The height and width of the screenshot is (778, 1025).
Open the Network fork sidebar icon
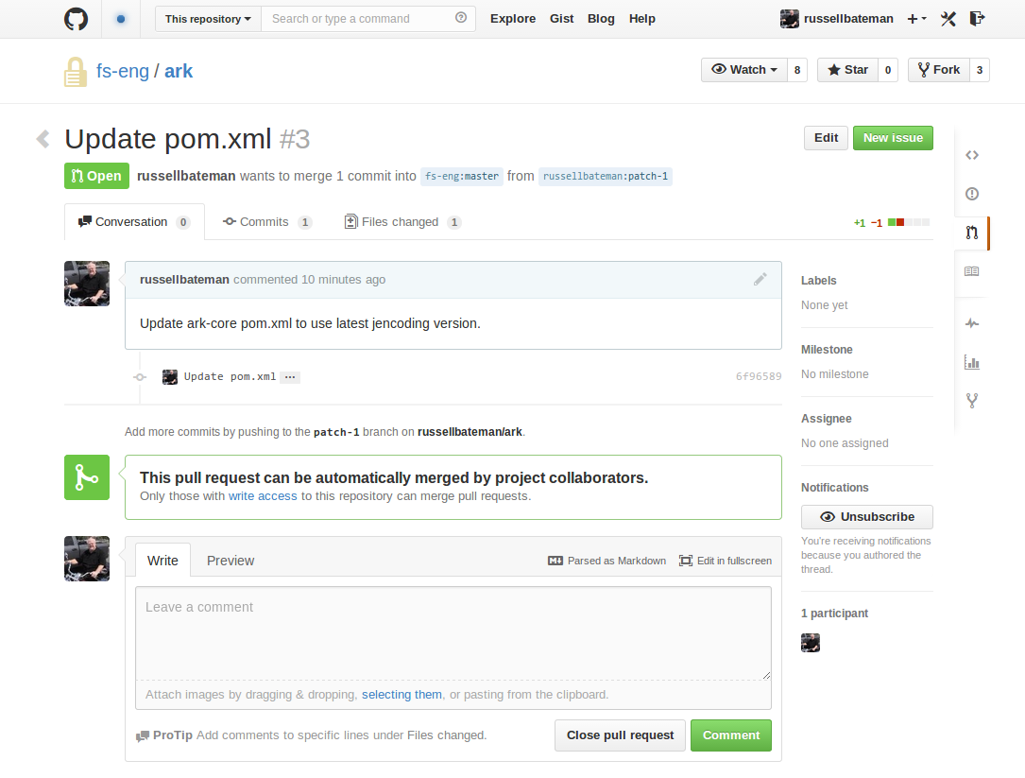click(972, 401)
